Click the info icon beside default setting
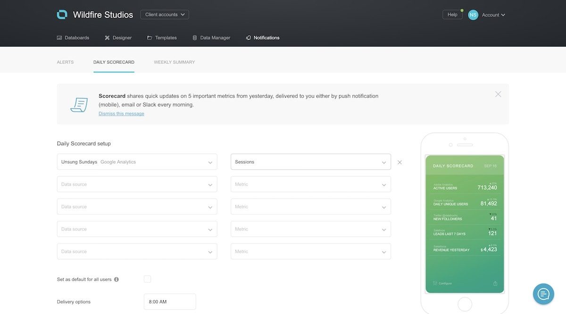 coord(117,280)
